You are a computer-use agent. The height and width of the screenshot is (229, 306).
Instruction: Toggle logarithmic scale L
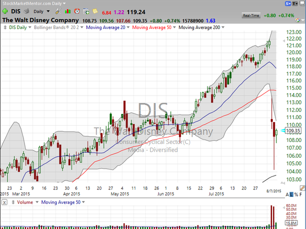[x=291, y=194]
